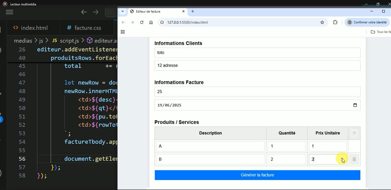This screenshot has width=391, height=190.
Task: Click Confirmer votre identité profile button
Action: click(x=367, y=22)
